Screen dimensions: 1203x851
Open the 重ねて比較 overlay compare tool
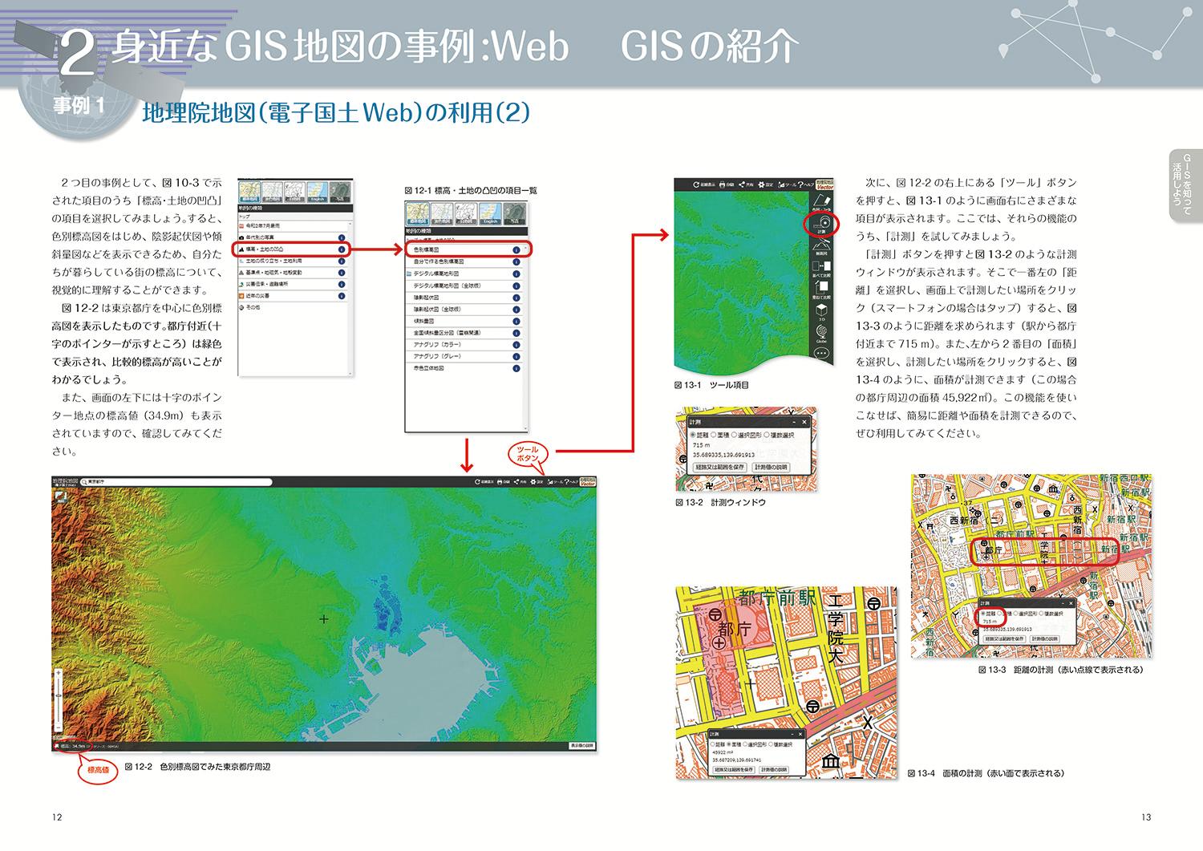[822, 290]
